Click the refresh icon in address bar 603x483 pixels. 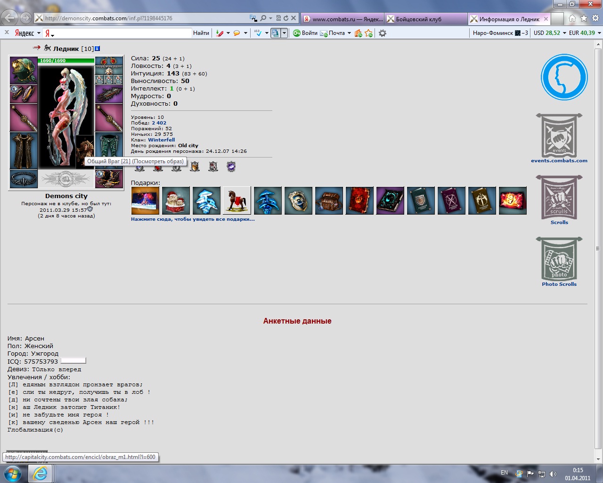(285, 18)
